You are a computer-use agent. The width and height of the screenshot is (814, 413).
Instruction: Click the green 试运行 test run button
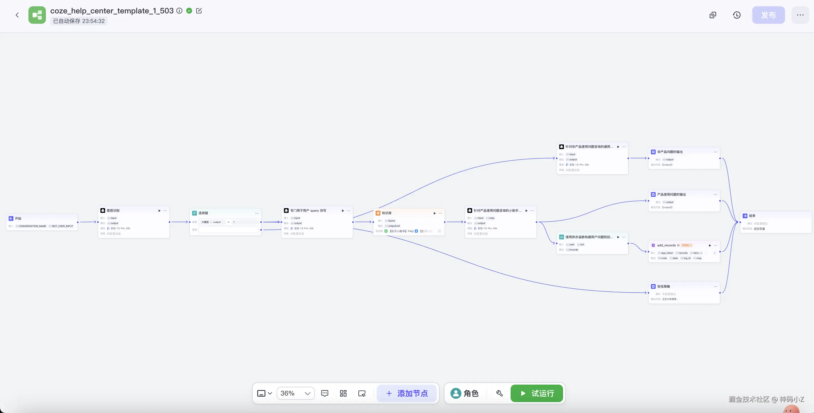coord(537,393)
